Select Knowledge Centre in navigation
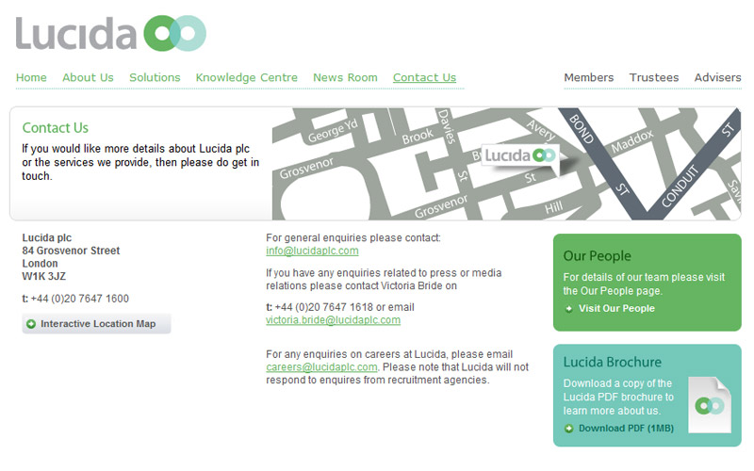The image size is (754, 471). click(247, 78)
